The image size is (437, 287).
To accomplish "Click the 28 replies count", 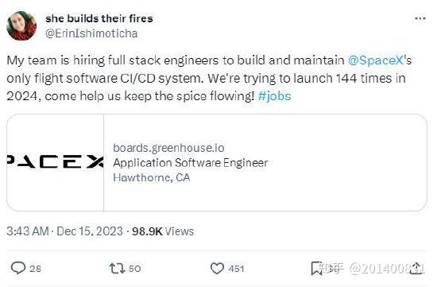I will 36,269.
